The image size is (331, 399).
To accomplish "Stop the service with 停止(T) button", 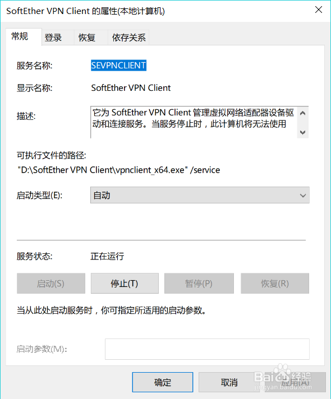I will [125, 283].
